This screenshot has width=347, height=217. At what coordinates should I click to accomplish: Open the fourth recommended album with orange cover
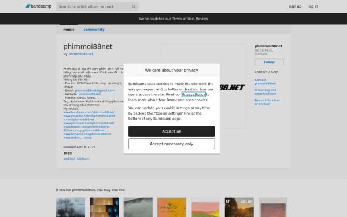pos(172,207)
